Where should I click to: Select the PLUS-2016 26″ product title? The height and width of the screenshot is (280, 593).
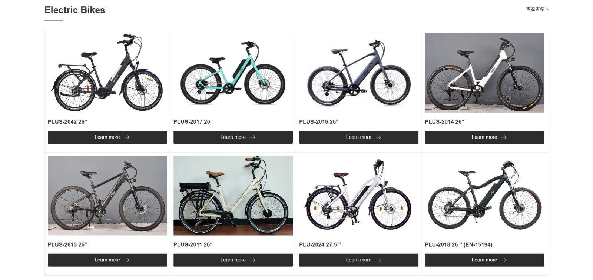click(319, 121)
